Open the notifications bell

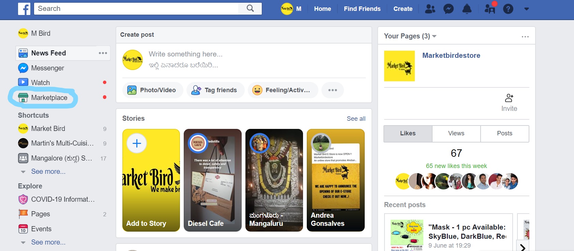click(x=467, y=9)
